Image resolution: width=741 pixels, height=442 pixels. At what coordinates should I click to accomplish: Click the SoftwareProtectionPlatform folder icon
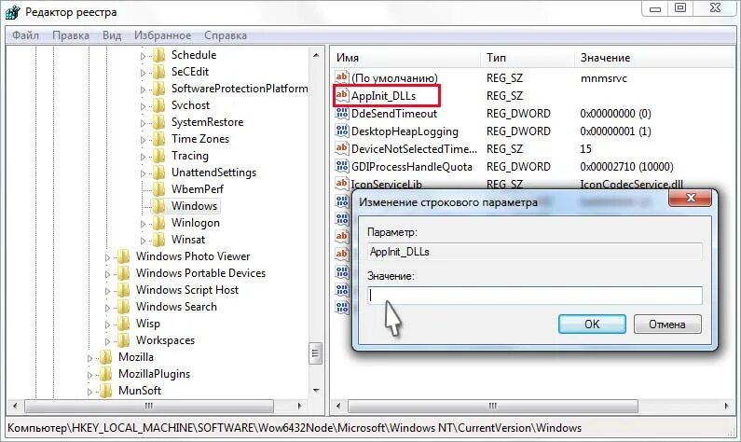[159, 89]
